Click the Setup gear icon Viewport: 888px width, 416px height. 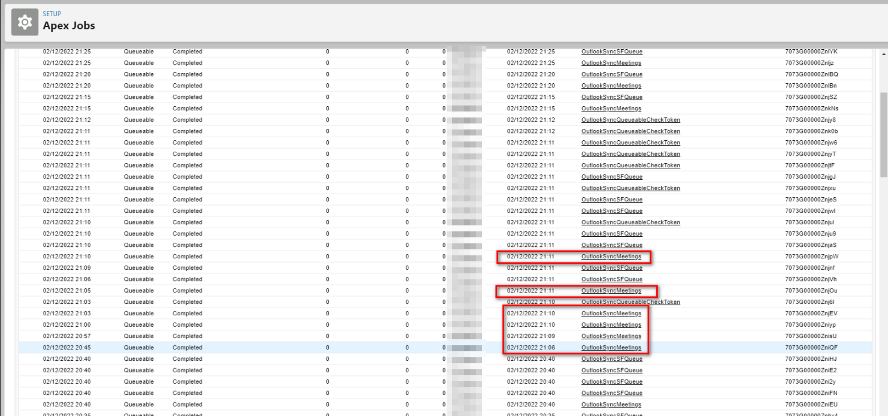(25, 23)
